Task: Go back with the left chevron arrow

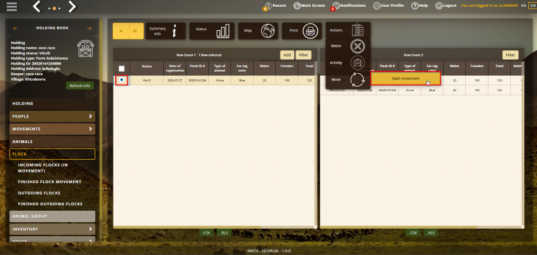Action: coord(37,7)
